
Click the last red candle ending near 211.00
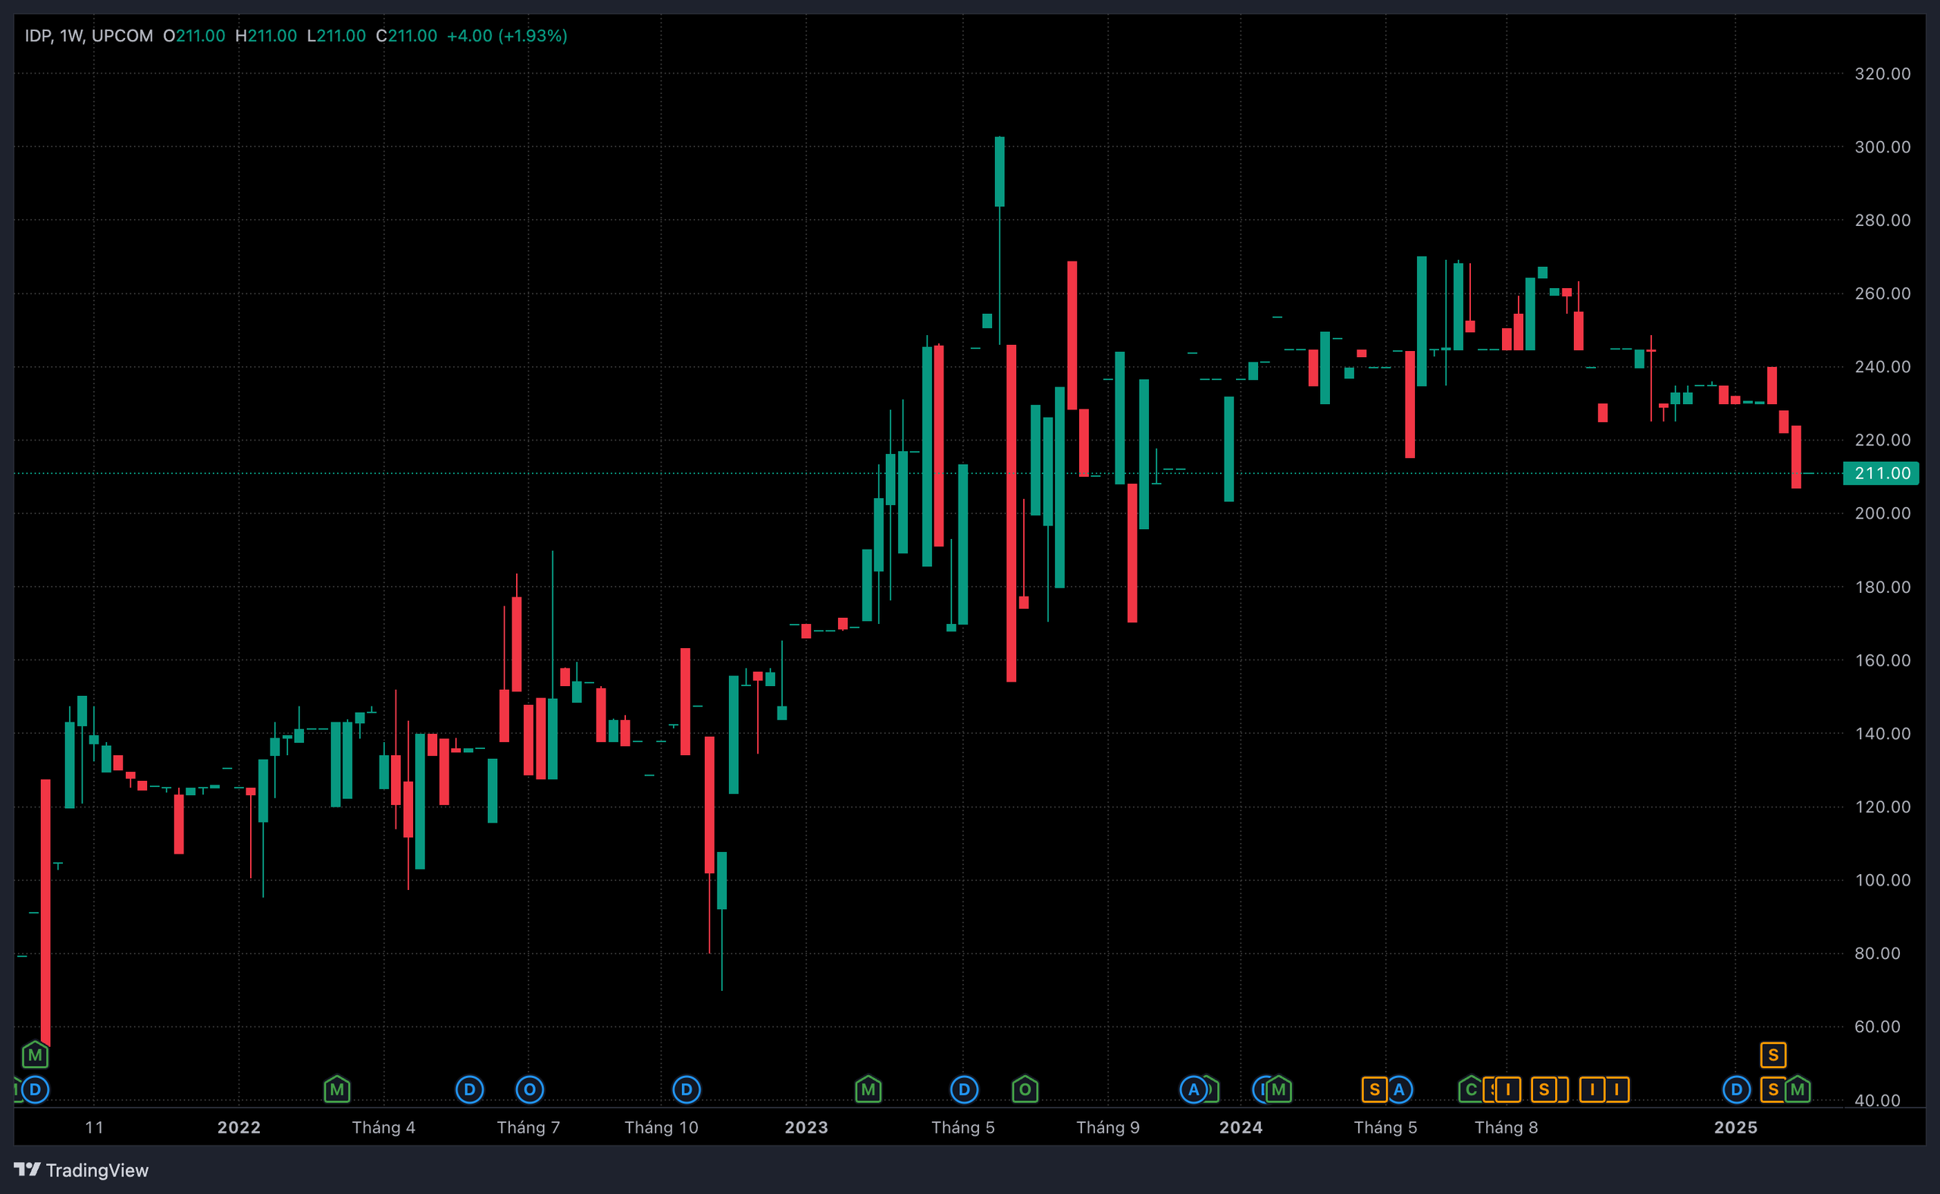(1796, 457)
